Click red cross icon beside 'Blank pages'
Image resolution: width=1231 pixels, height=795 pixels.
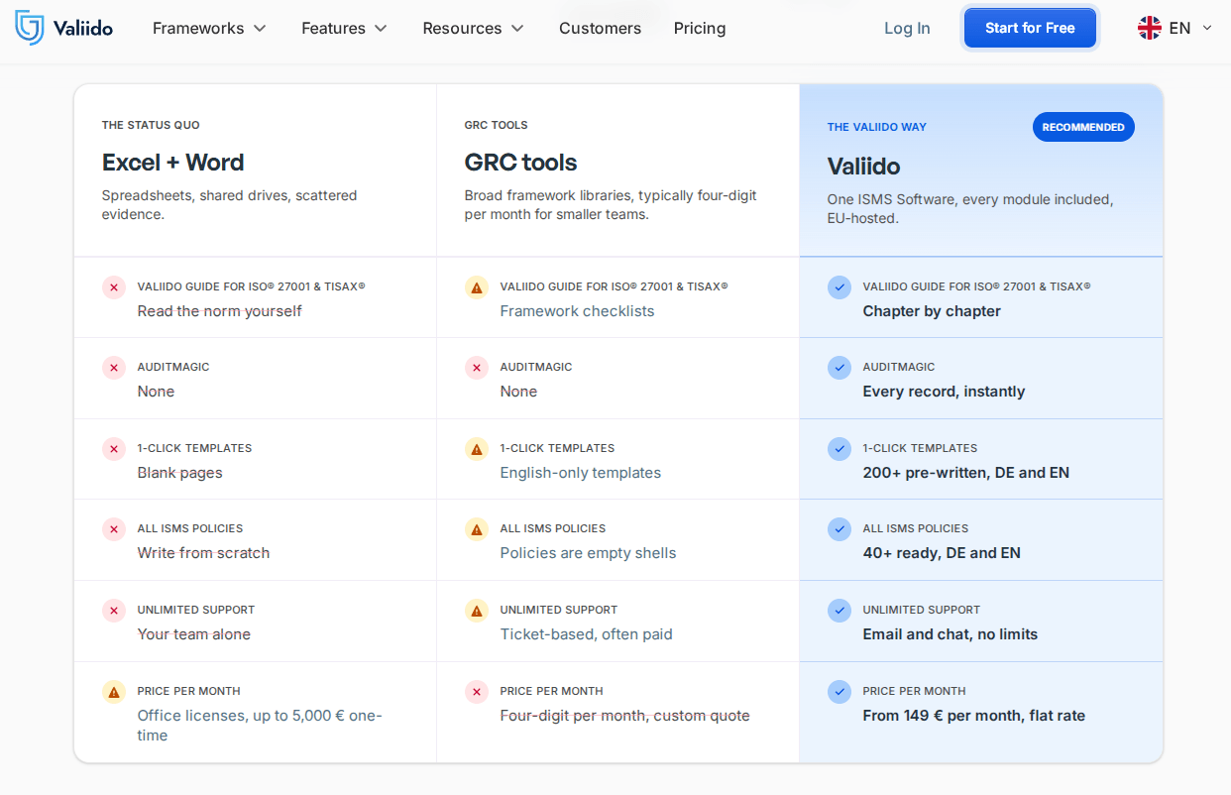(114, 449)
